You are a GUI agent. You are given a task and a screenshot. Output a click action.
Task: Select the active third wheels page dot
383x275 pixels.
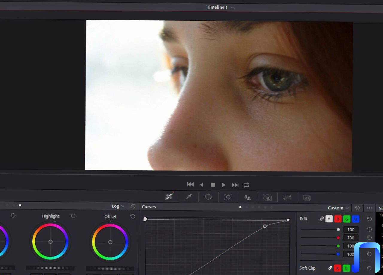tap(20, 205)
